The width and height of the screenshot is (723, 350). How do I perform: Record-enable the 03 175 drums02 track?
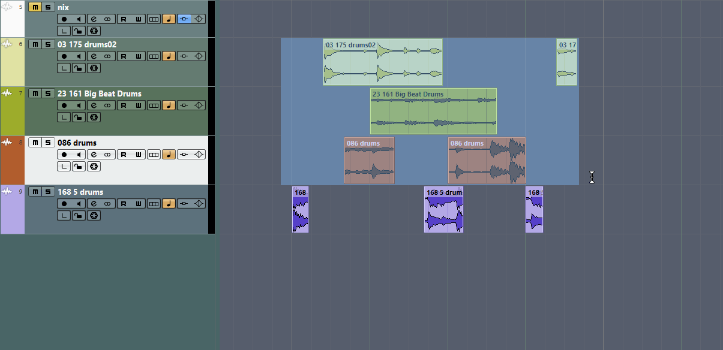click(x=64, y=56)
